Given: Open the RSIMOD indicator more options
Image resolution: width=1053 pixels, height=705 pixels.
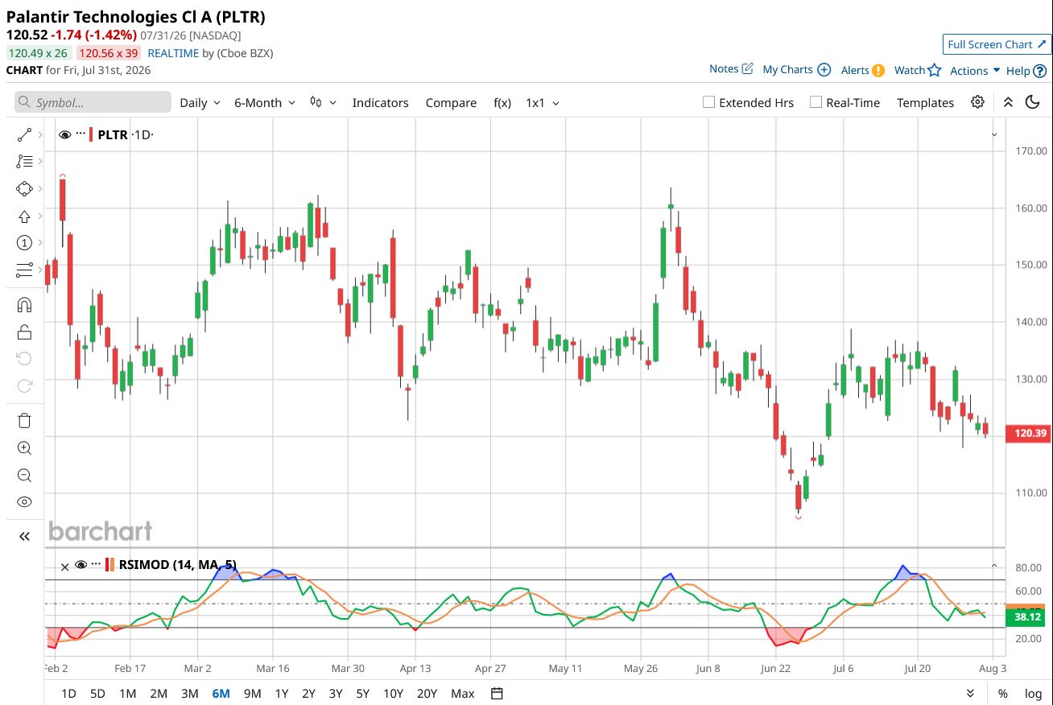Looking at the screenshot, I should (x=96, y=564).
